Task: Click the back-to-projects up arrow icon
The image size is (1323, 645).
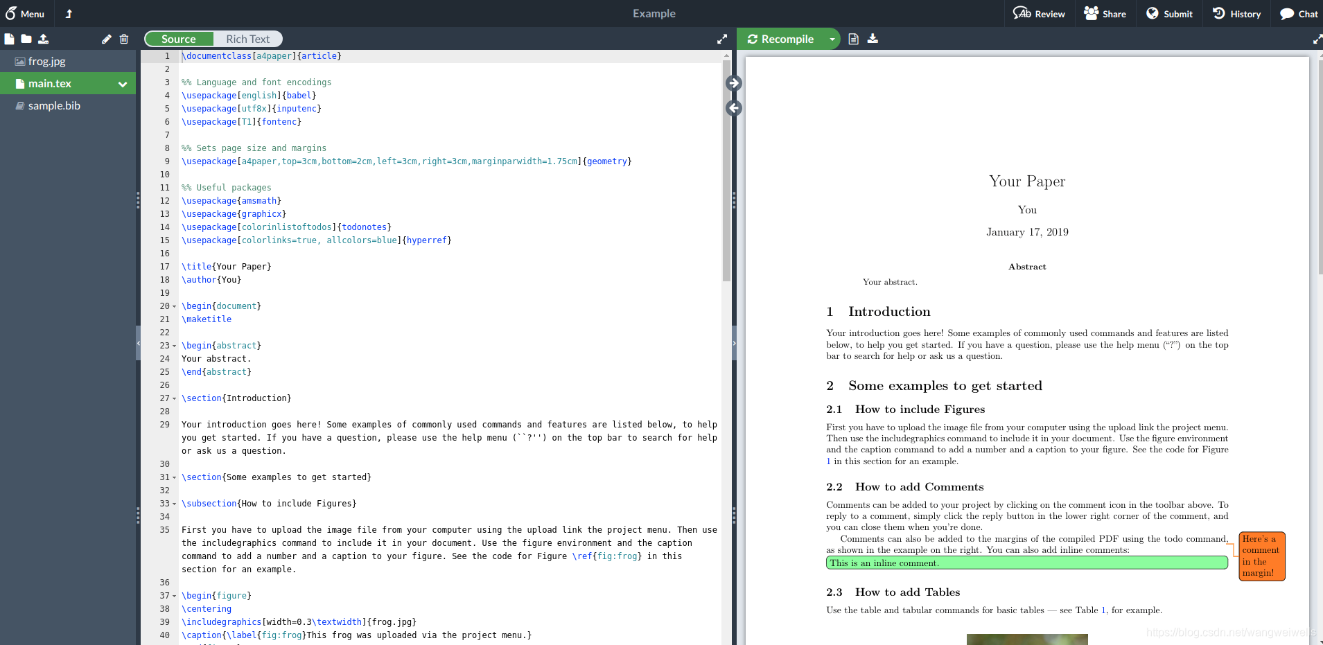Action: [x=69, y=13]
